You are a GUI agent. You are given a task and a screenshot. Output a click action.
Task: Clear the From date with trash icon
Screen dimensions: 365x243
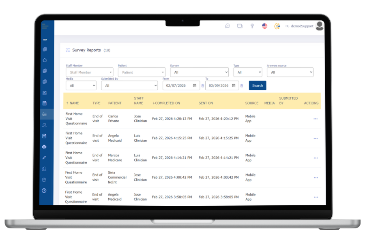point(203,86)
